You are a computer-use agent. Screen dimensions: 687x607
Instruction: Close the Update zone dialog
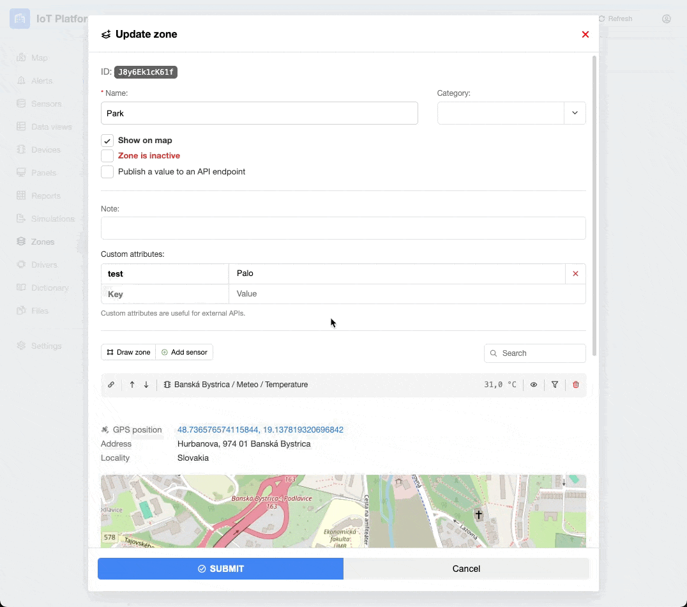click(x=585, y=35)
